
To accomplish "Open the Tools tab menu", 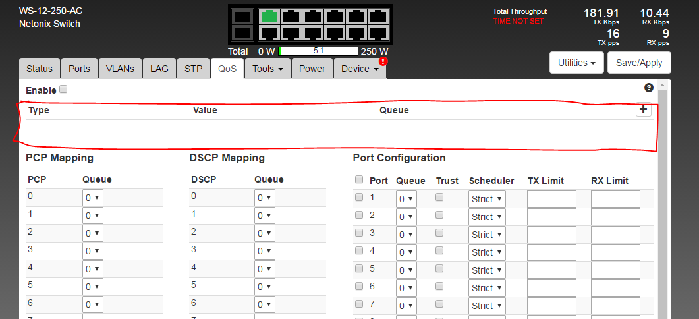I will pos(267,69).
